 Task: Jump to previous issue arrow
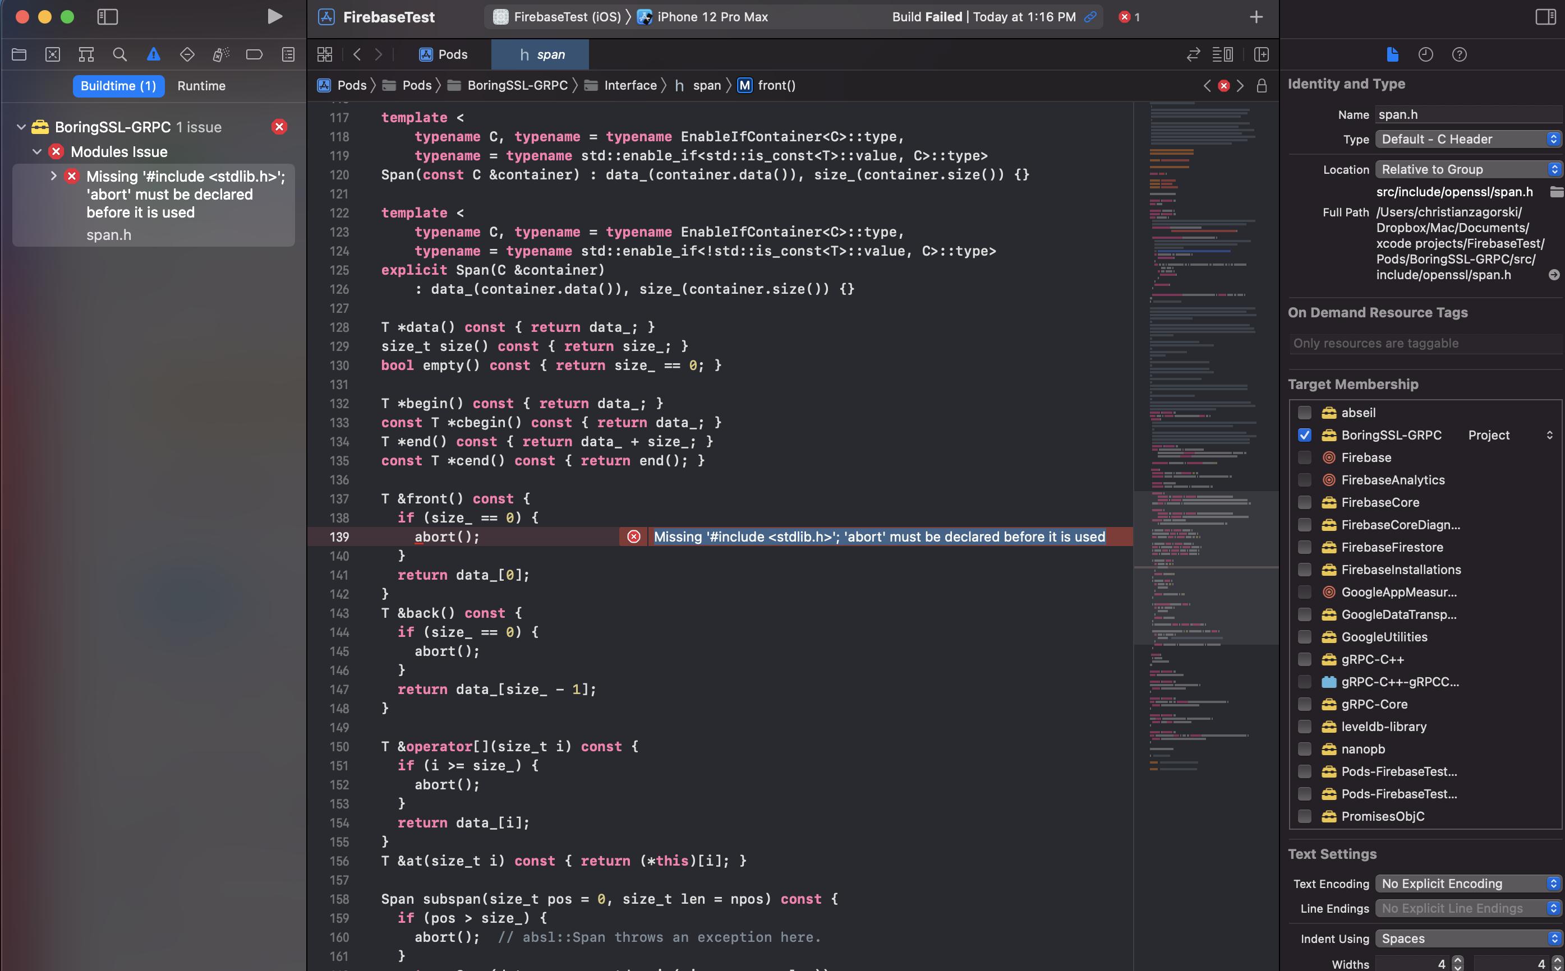pyautogui.click(x=1207, y=85)
